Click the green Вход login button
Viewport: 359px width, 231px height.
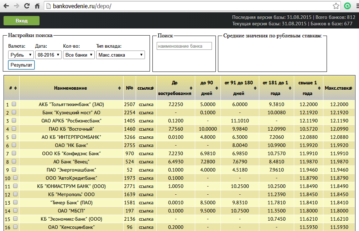(21, 21)
